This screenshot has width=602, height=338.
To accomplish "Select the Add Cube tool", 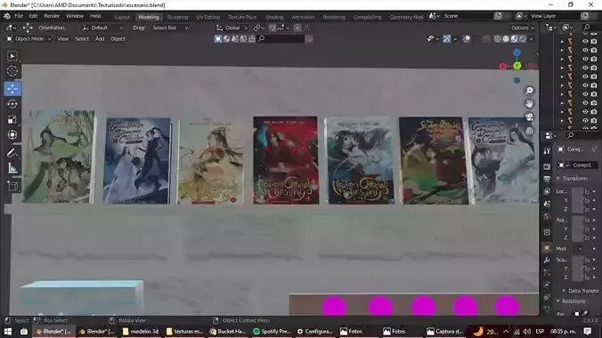I will (x=12, y=186).
